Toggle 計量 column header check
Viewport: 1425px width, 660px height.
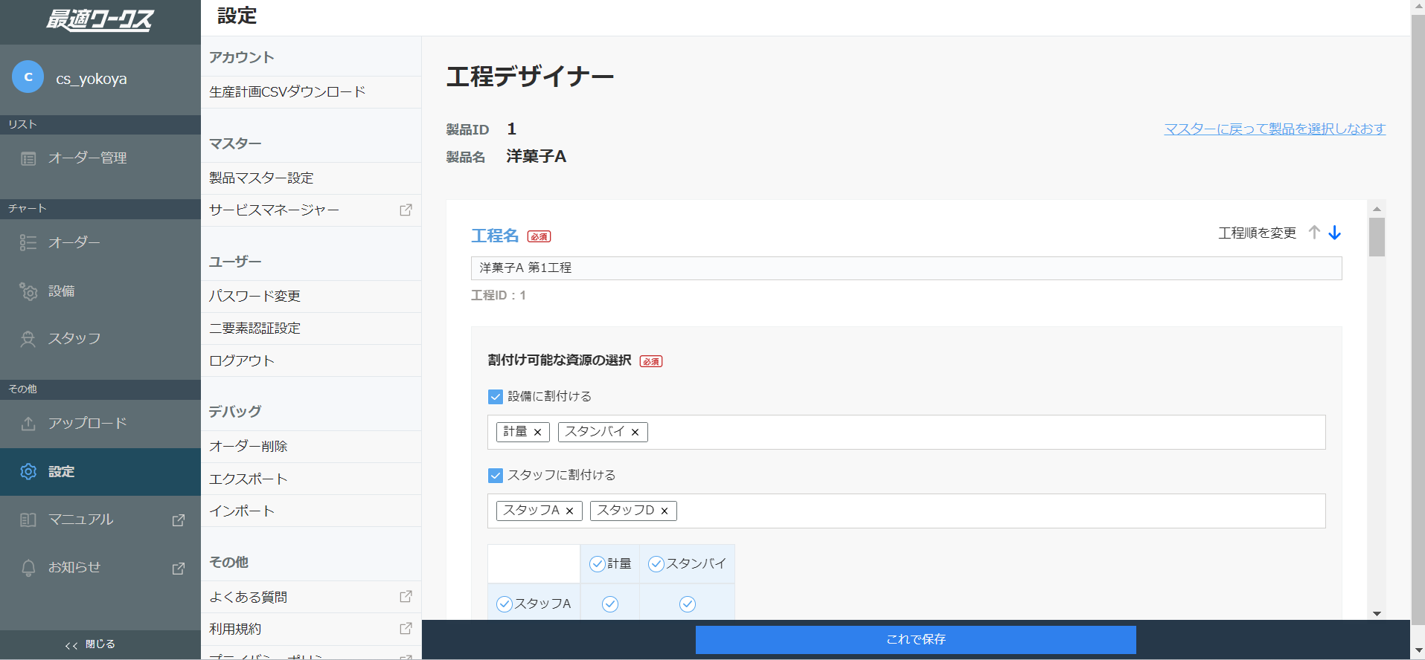(597, 564)
